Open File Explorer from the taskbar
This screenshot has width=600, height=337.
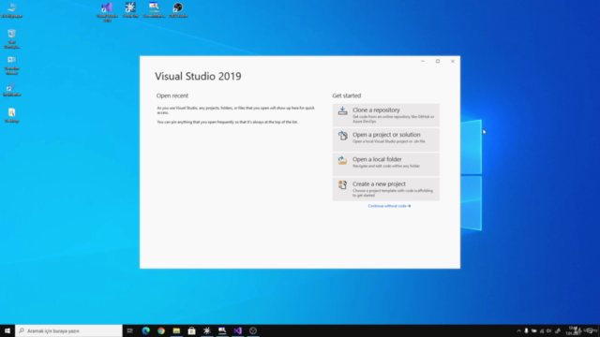pos(176,330)
